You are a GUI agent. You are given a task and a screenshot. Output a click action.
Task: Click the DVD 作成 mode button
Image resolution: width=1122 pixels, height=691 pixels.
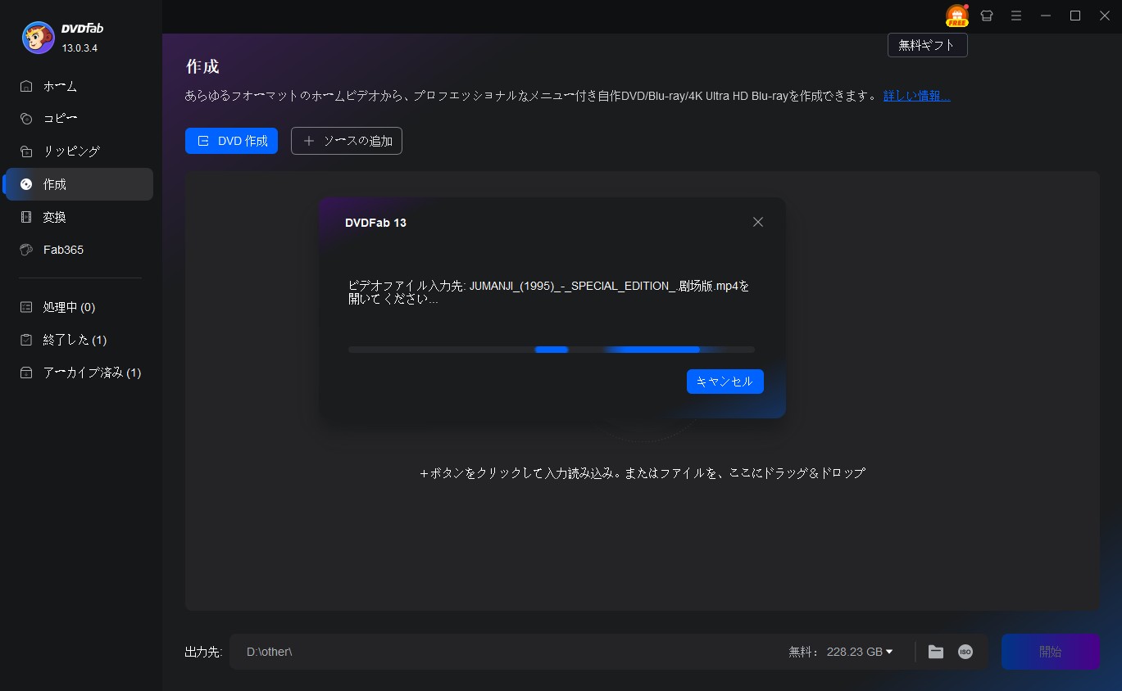(231, 141)
